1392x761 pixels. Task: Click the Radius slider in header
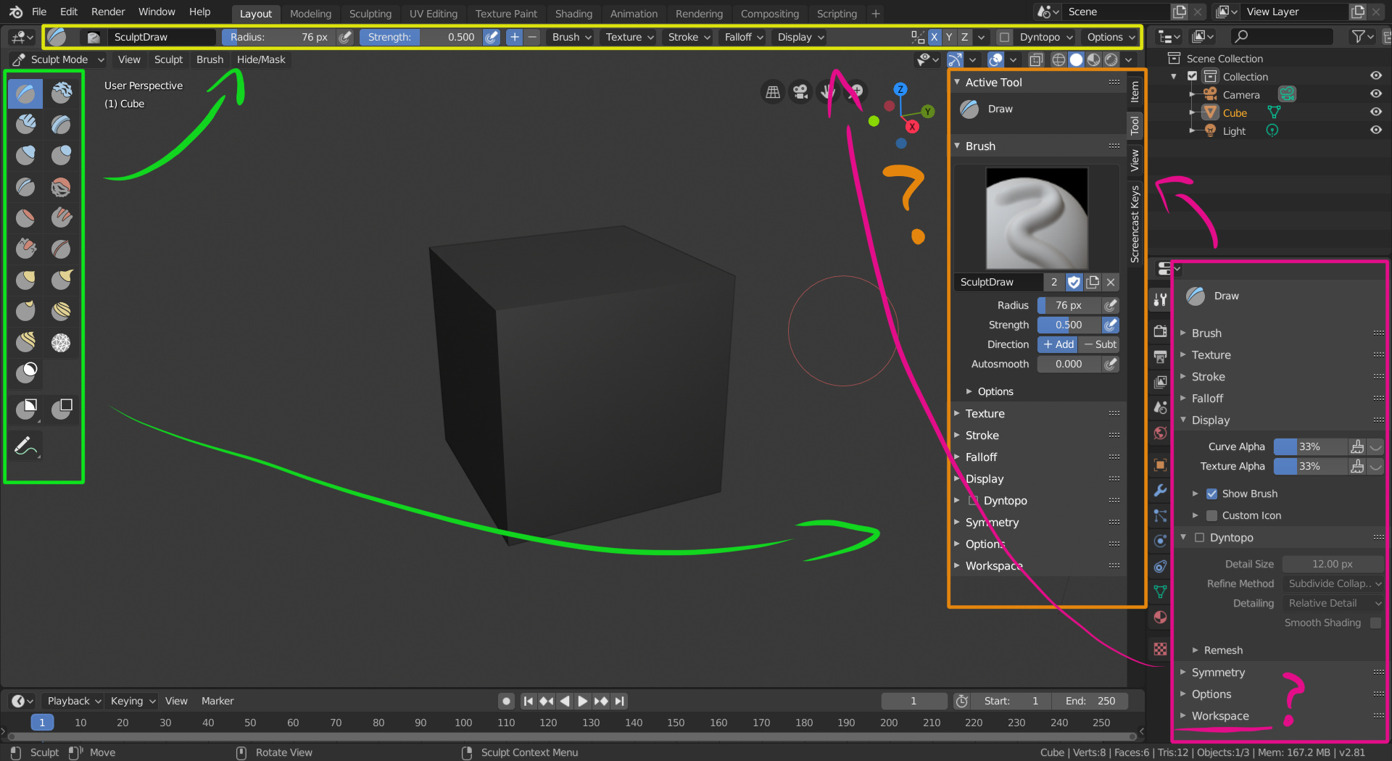click(x=278, y=37)
